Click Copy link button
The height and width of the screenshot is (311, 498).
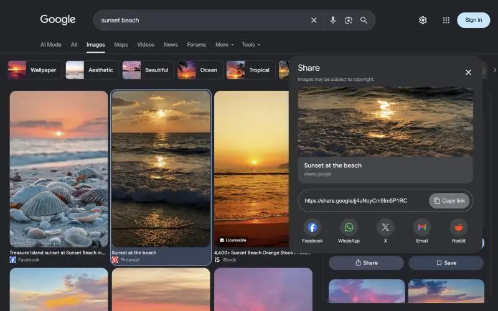coord(449,201)
